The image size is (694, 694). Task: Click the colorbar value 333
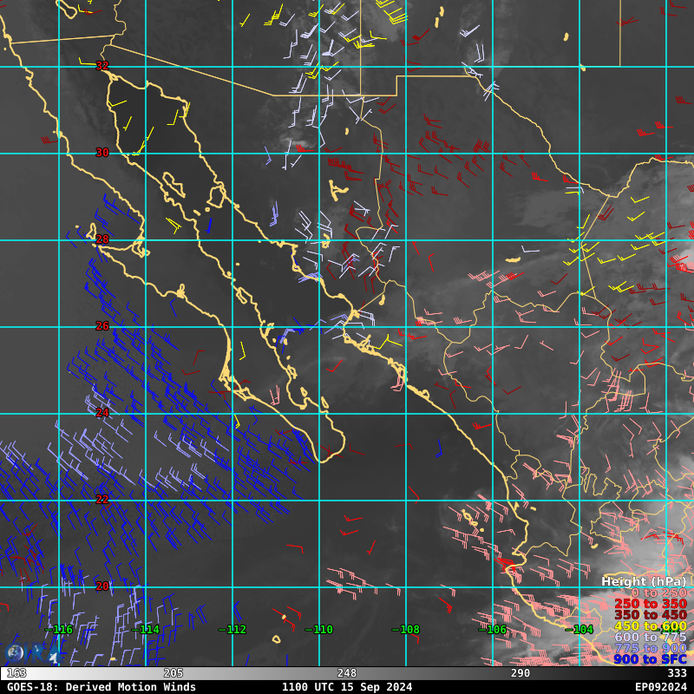point(678,673)
